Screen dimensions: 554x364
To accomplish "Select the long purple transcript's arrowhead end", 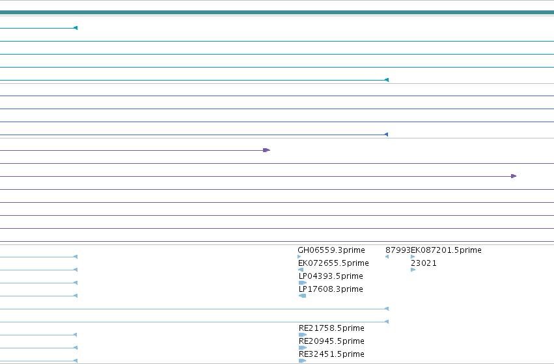I will point(514,176).
